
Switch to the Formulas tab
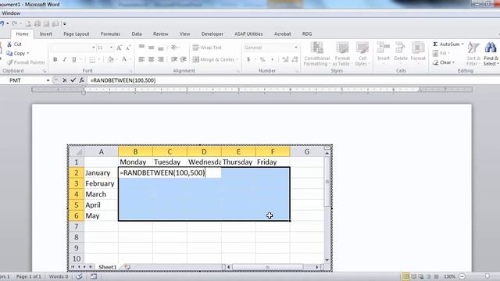(x=110, y=34)
